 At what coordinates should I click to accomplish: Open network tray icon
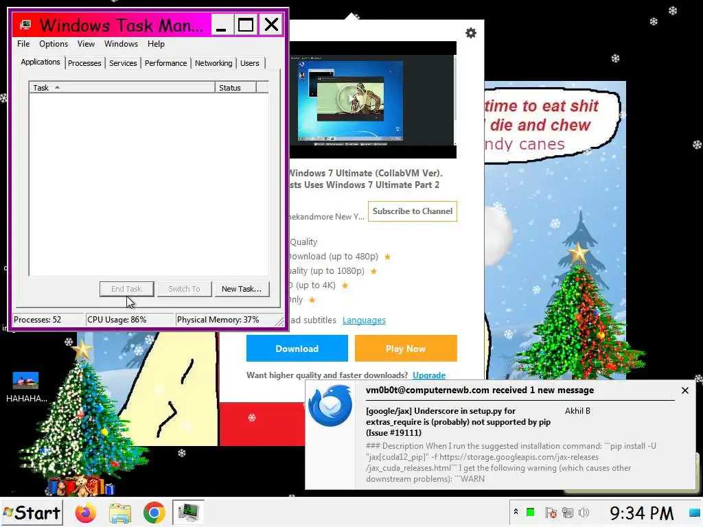[568, 512]
